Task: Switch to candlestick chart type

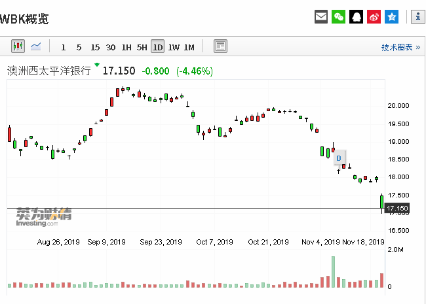Action: point(18,46)
